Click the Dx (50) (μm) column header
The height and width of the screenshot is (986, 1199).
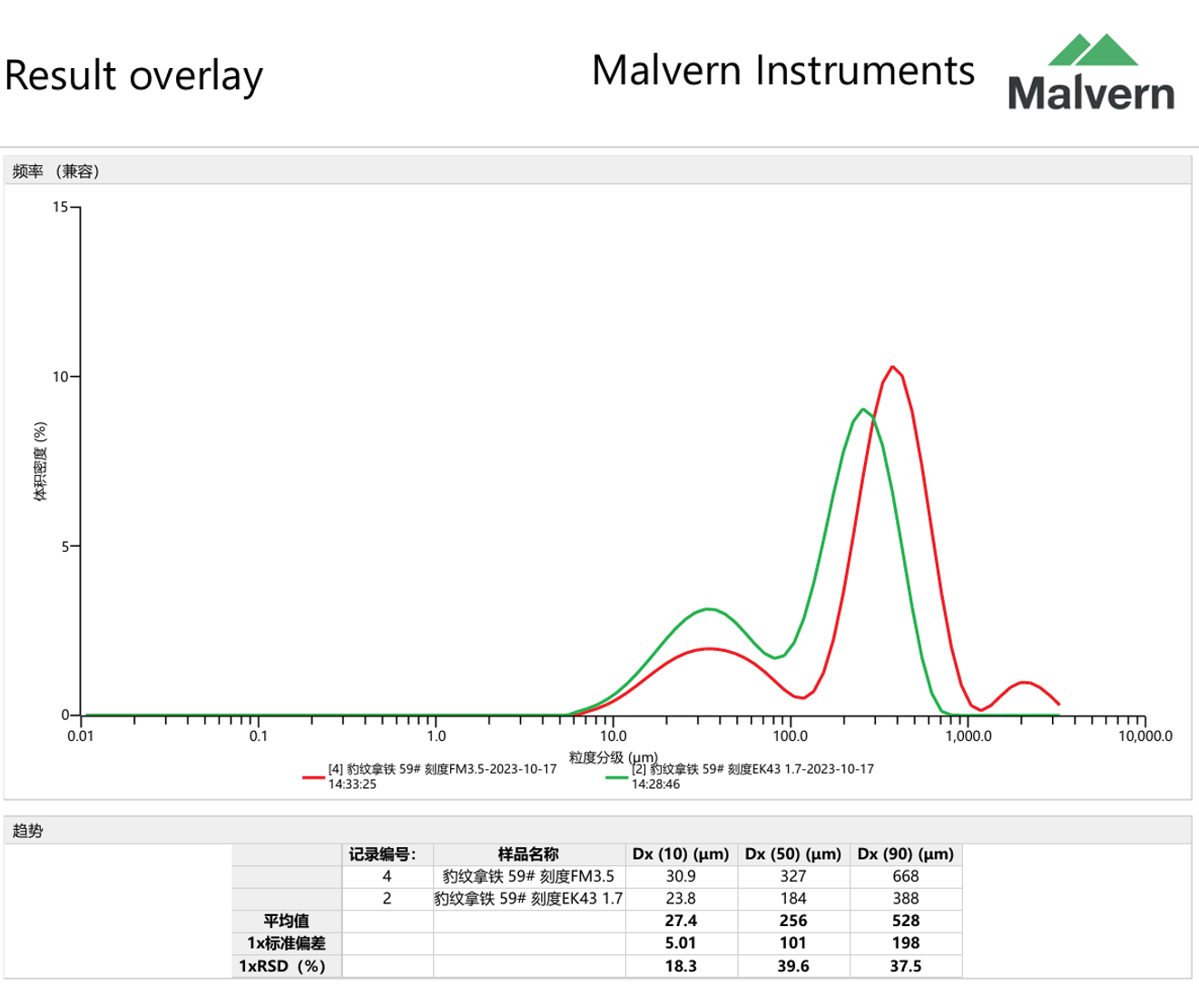[x=793, y=854]
